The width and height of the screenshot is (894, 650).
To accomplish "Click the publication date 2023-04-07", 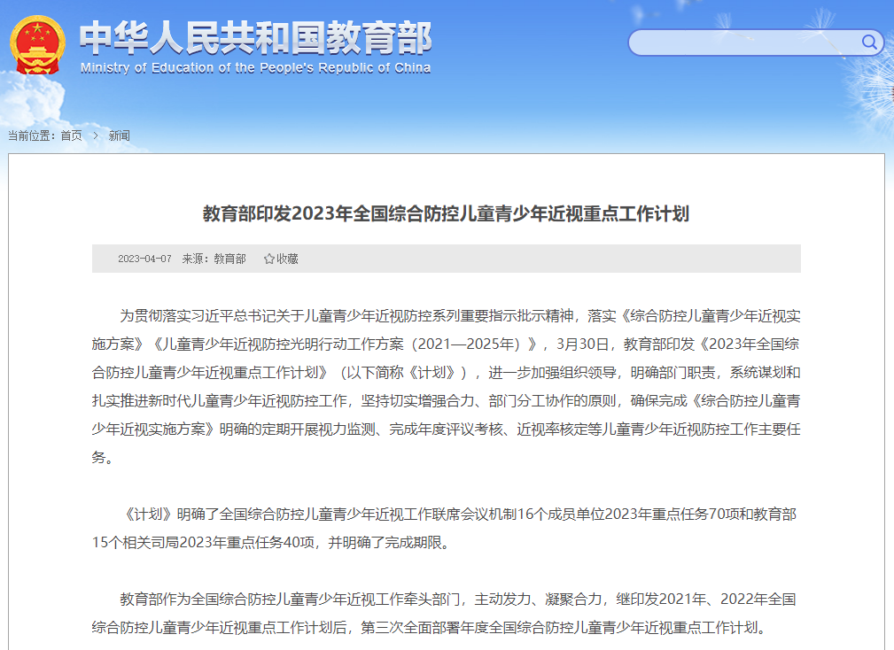I will click(x=144, y=259).
